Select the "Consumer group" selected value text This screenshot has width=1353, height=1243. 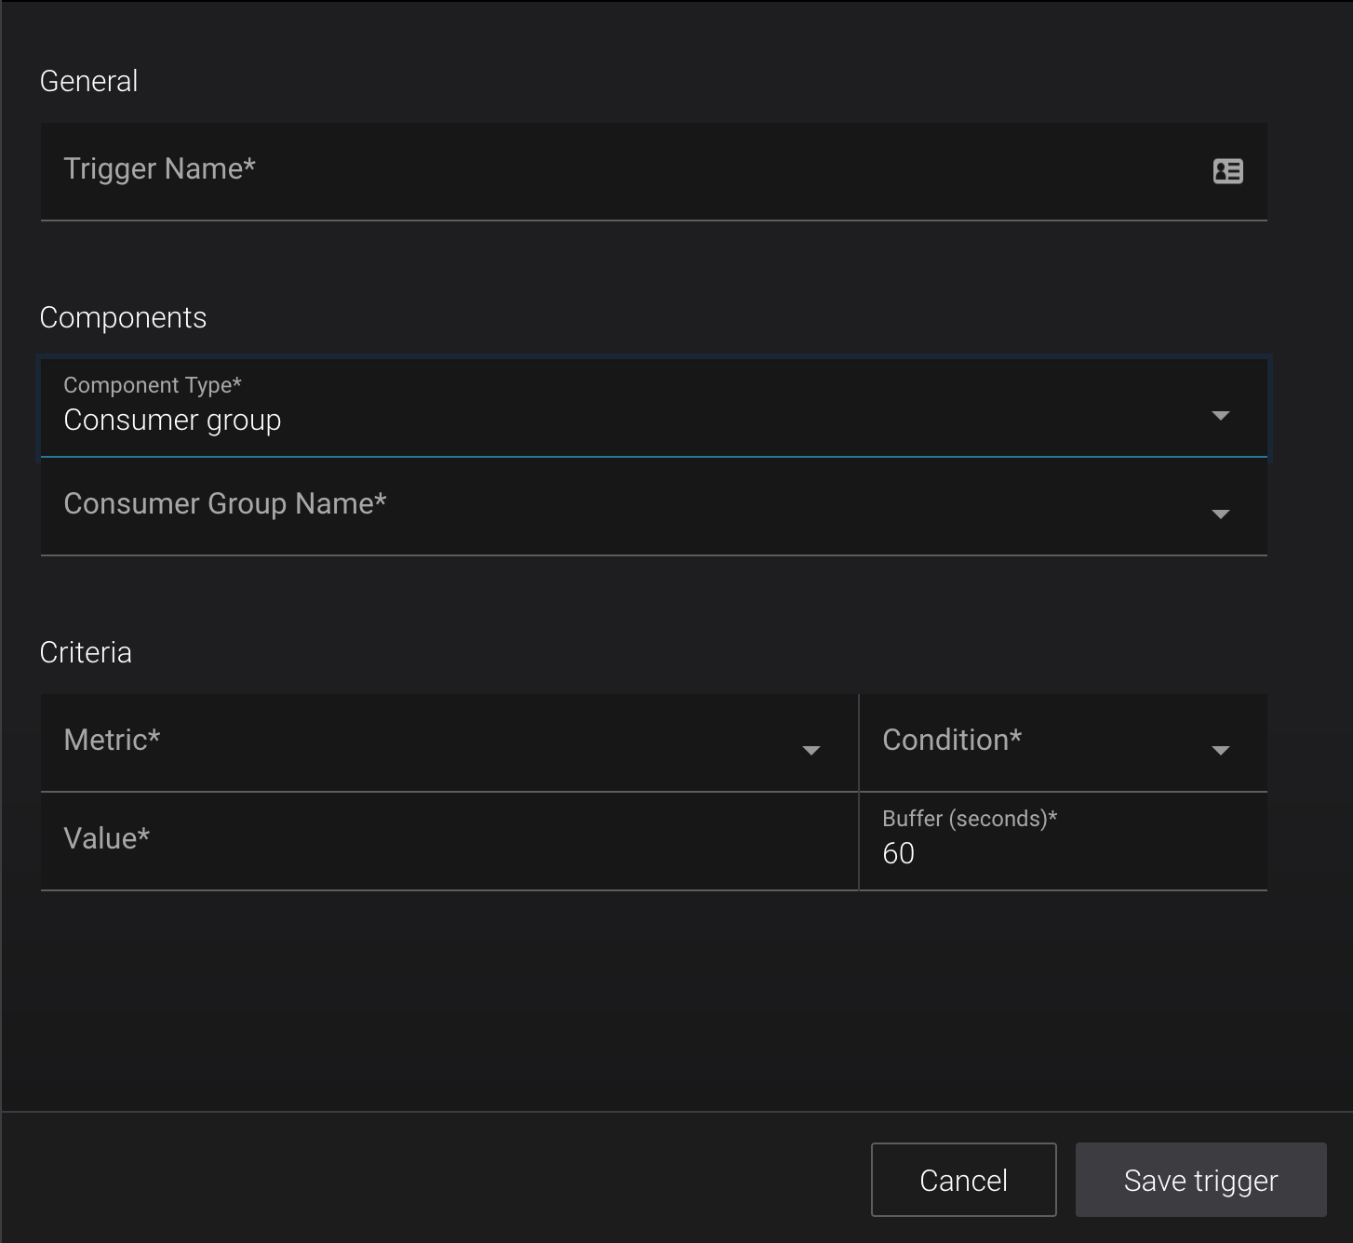(x=172, y=421)
